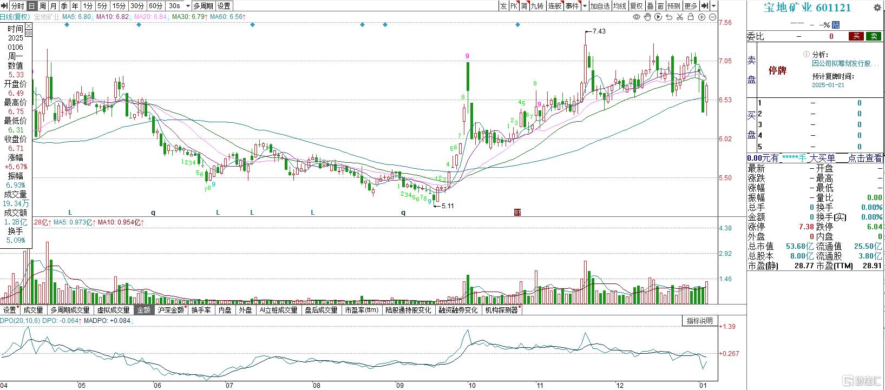The height and width of the screenshot is (390, 885).
Task: Click the 点击查看 link
Action: [864, 158]
